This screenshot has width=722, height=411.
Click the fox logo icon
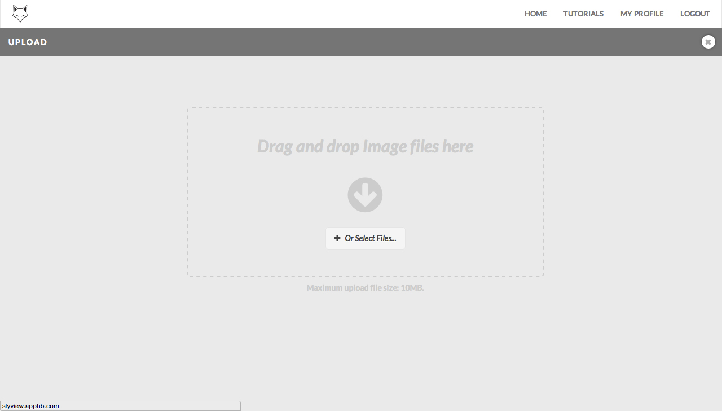(20, 14)
